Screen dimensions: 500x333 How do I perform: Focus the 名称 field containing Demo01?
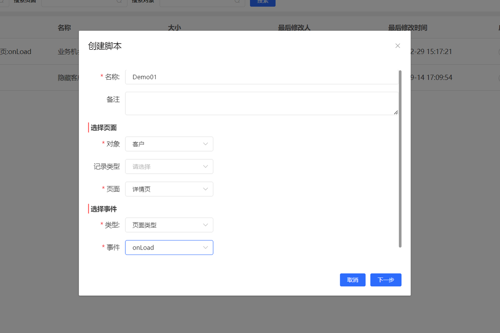[261, 77]
